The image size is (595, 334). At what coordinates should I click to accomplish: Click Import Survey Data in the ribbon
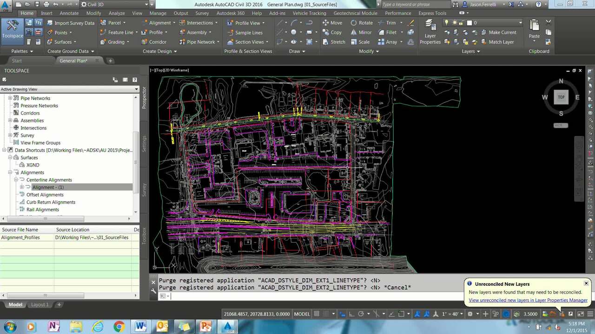click(70, 23)
